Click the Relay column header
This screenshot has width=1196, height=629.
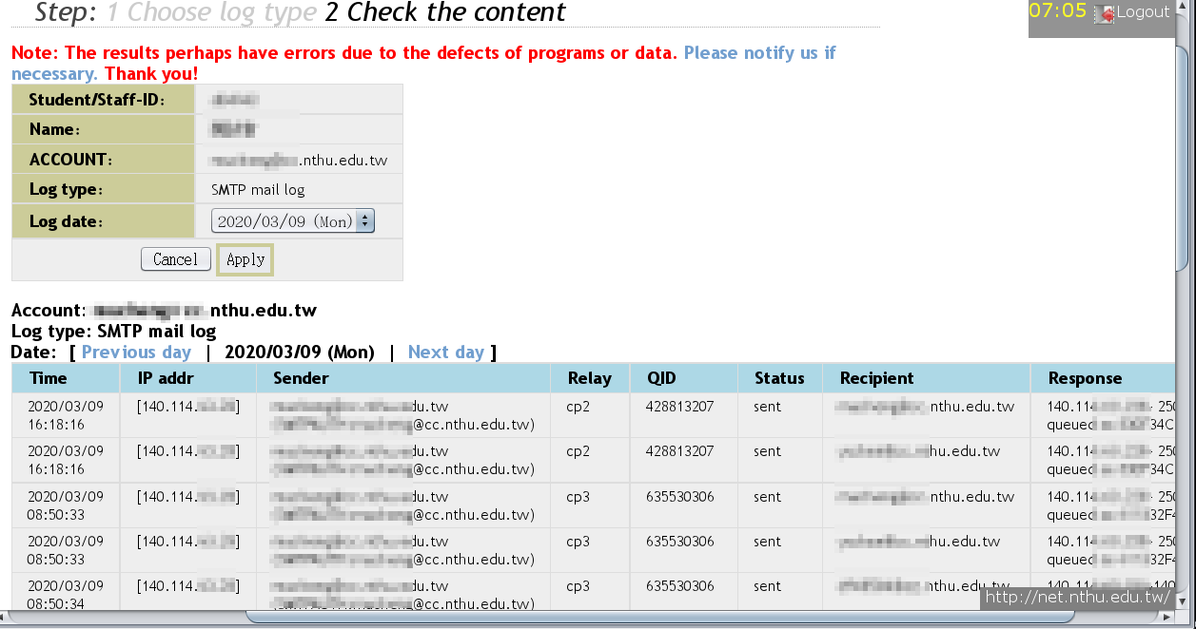589,378
